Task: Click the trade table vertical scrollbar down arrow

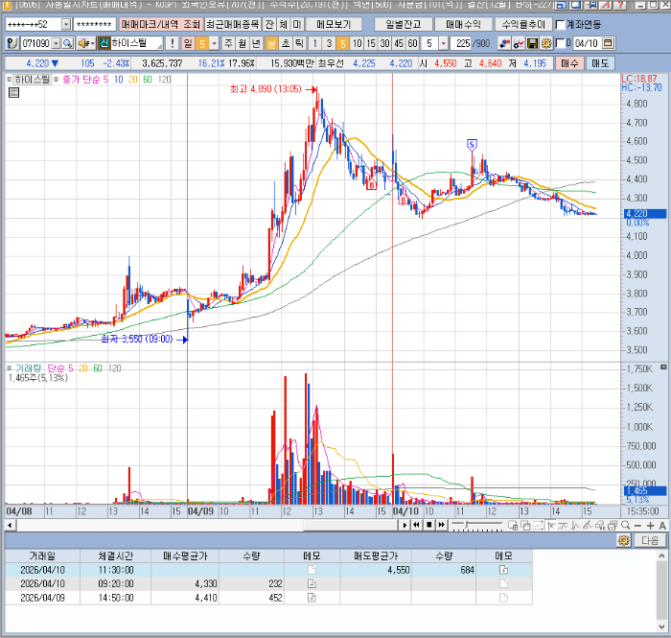Action: (x=661, y=626)
